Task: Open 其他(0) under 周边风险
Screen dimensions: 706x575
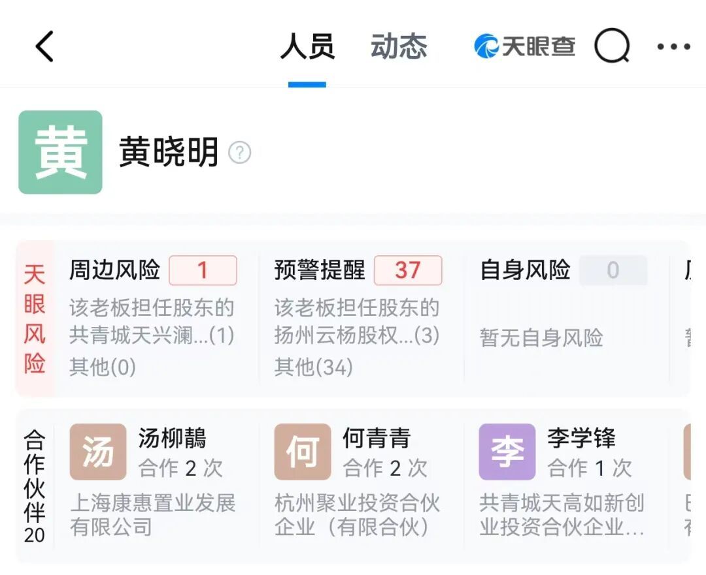Action: click(x=103, y=367)
